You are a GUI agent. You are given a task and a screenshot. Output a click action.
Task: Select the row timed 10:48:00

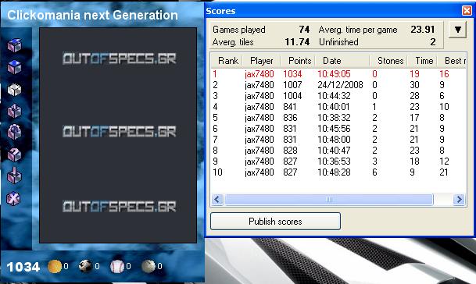[x=338, y=140]
